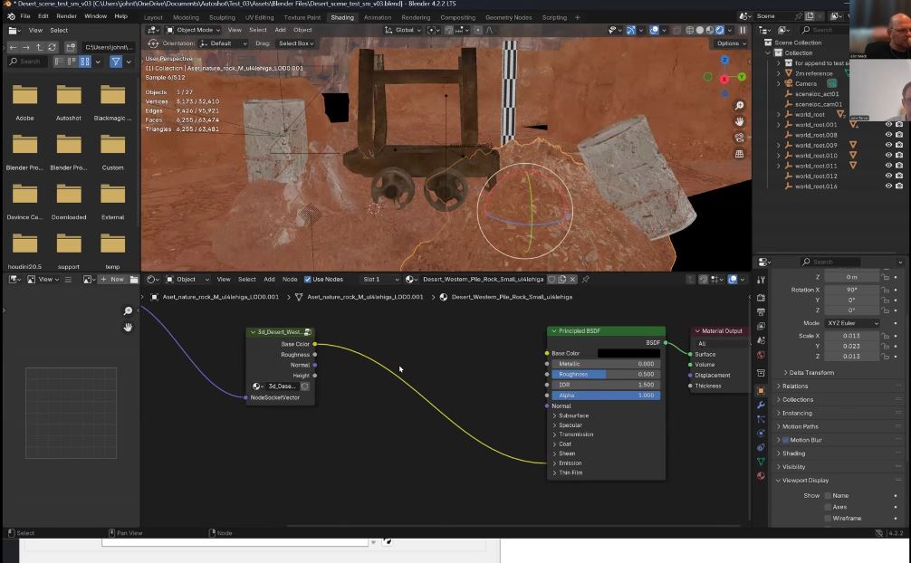Expand the Delta Transform panel
This screenshot has width=911, height=563.
(810, 373)
